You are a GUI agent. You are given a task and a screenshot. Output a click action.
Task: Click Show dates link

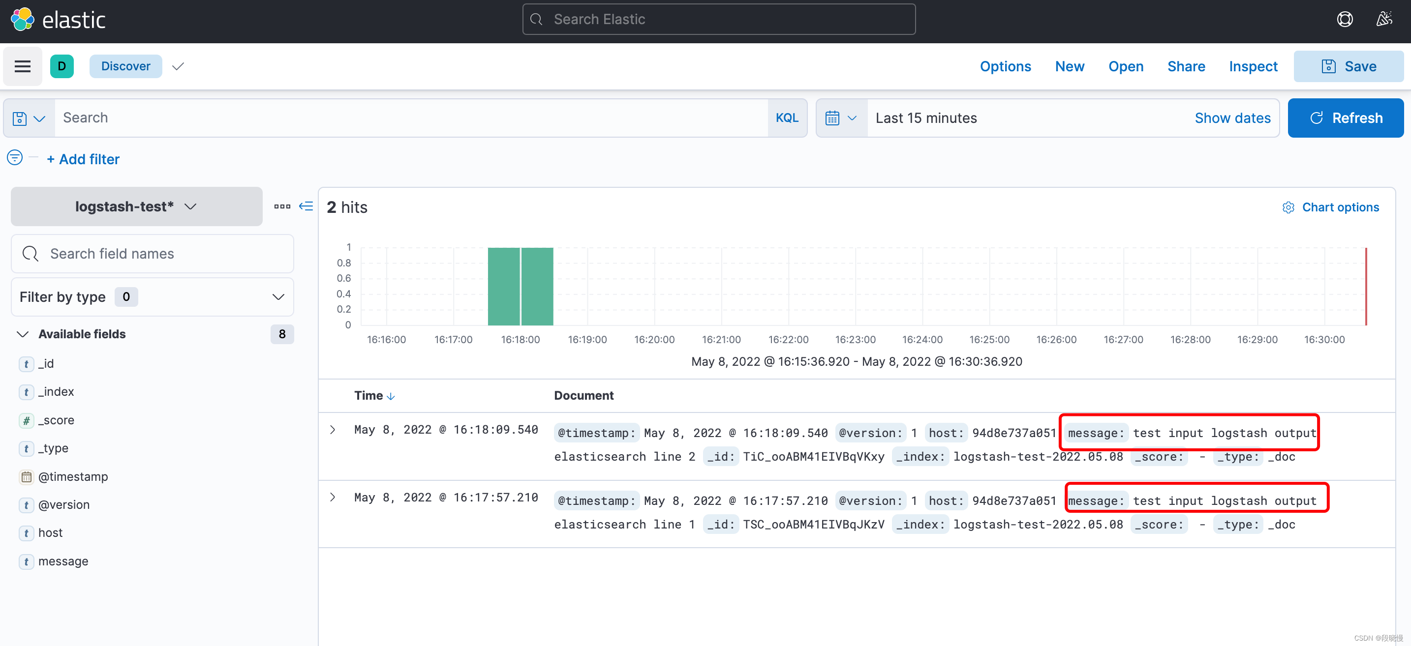(x=1232, y=118)
